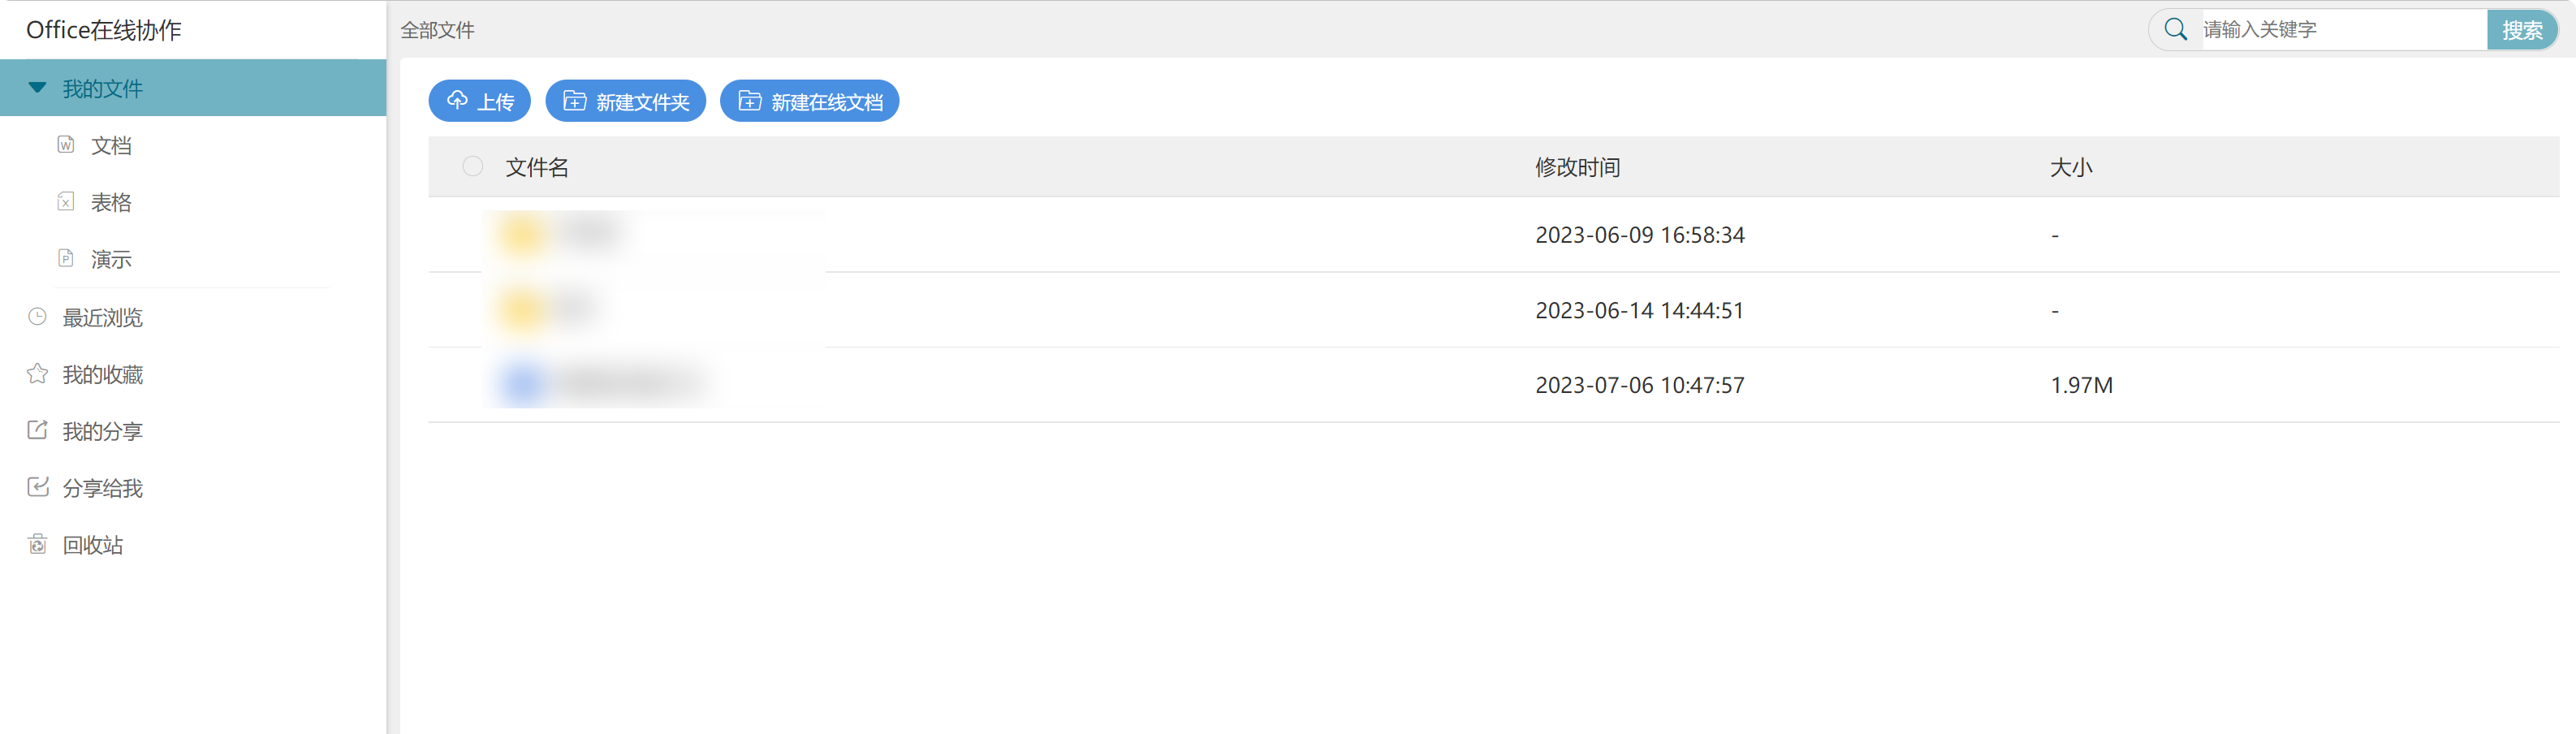2576x734 pixels.
Task: Focus the 请输入关键字 search field
Action: point(2340,30)
